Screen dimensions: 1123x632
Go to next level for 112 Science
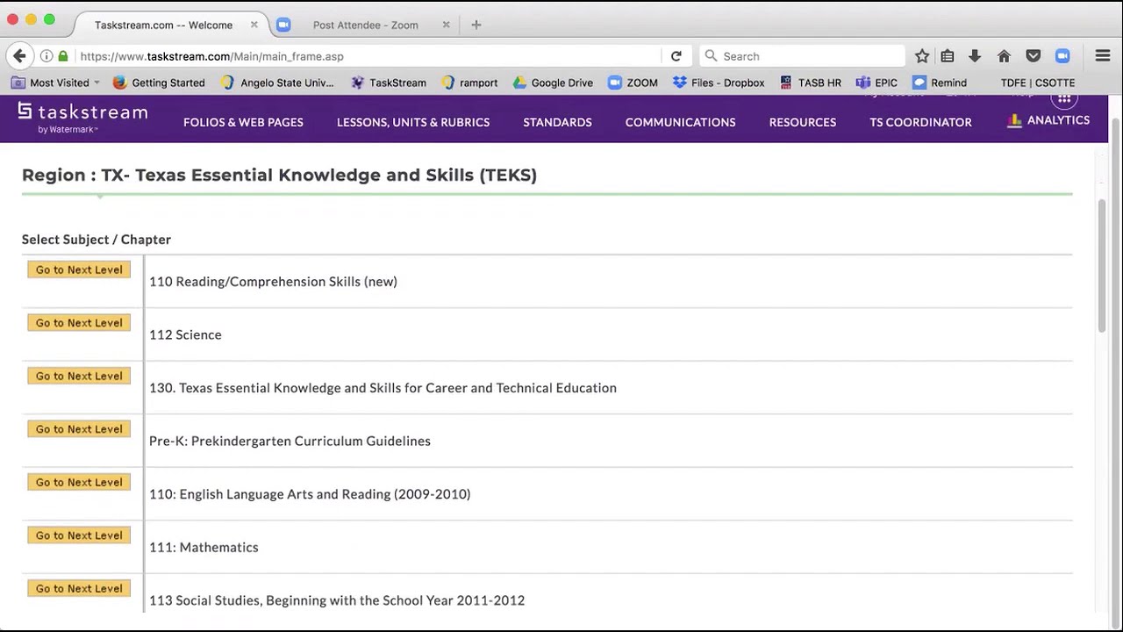coord(79,323)
